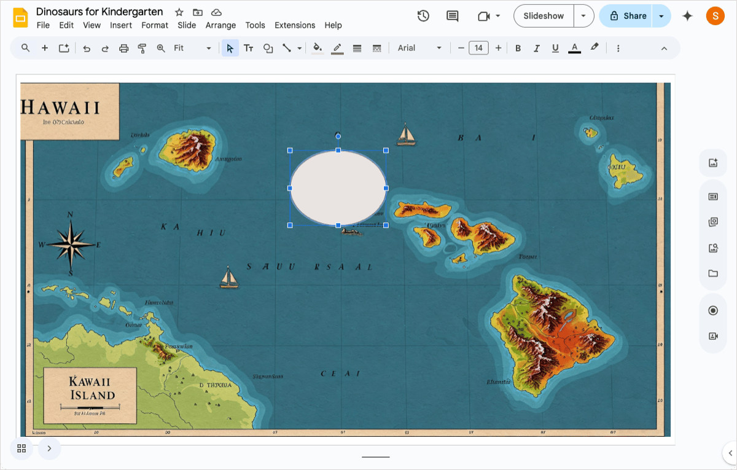Screen dimensions: 737x470
Task: Expand the Share options arrow
Action: coord(661,16)
